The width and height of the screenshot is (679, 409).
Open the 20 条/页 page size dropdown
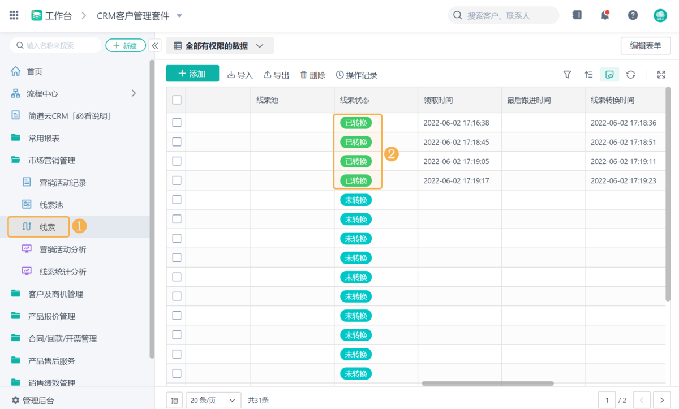click(213, 401)
